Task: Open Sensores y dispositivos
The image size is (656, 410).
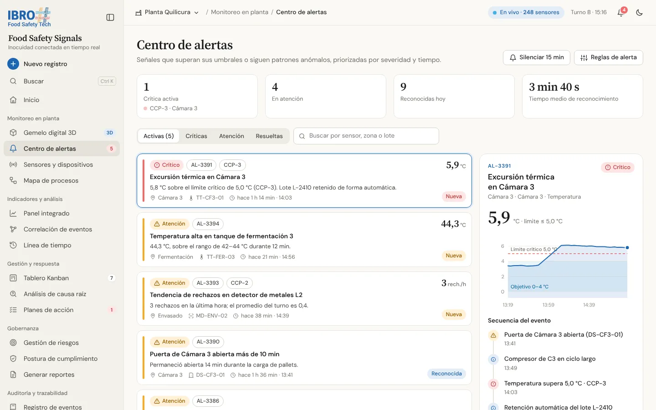Action: [x=62, y=164]
